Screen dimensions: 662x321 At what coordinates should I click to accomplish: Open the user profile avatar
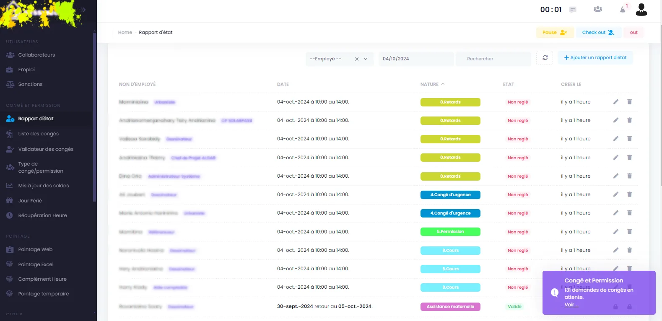pos(641,9)
